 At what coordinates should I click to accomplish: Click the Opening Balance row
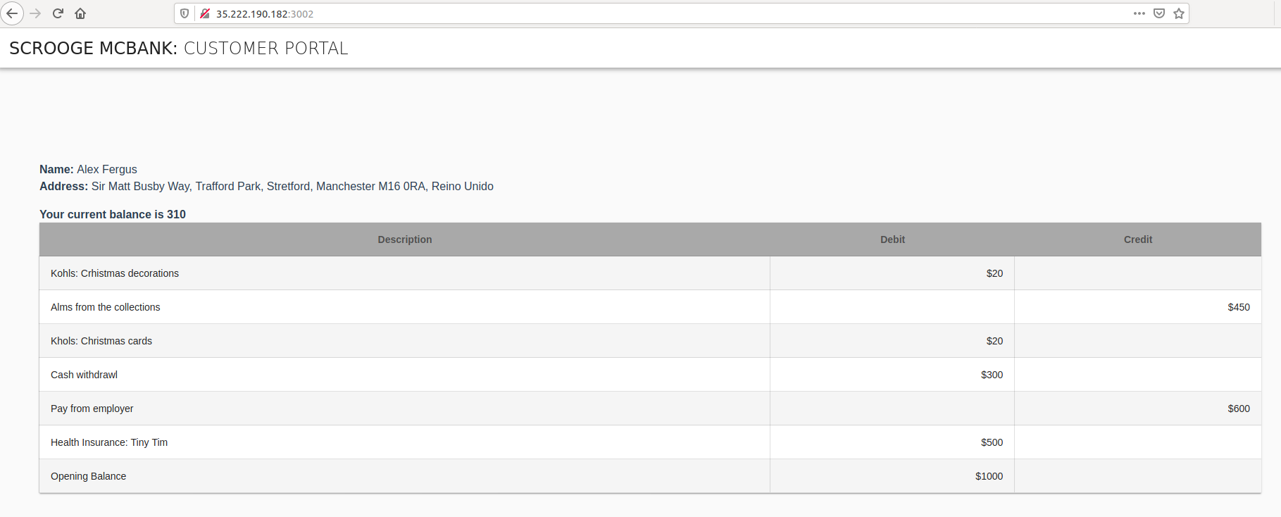click(x=89, y=476)
